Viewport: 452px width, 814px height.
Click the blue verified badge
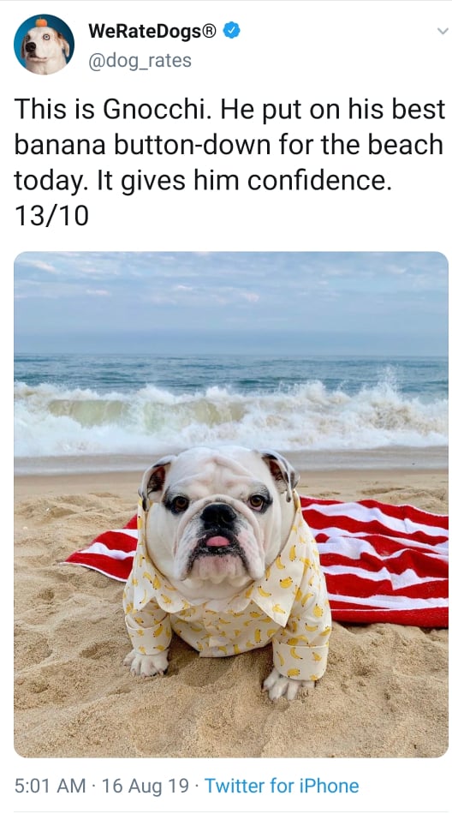coord(231,31)
